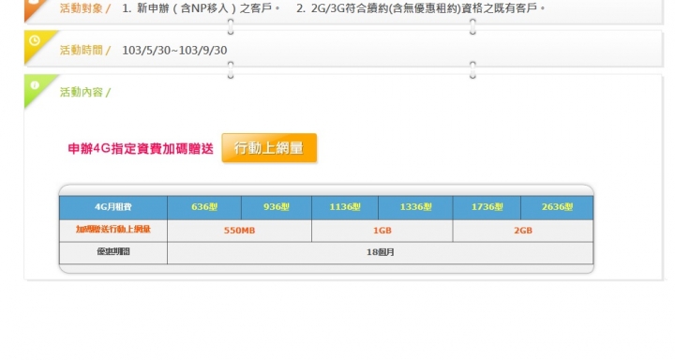Click the 優惠期間 row label
Image resolution: width=675 pixels, height=360 pixels.
click(x=113, y=252)
